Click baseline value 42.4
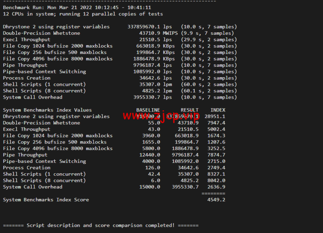Screen dimensions: 323x233 click(154, 174)
